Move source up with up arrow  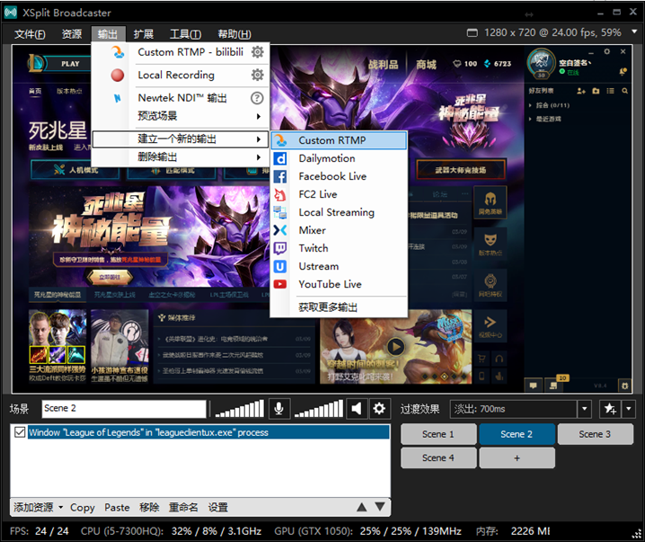pos(362,507)
